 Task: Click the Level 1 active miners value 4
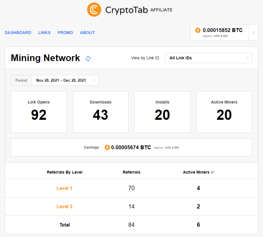coord(198,188)
